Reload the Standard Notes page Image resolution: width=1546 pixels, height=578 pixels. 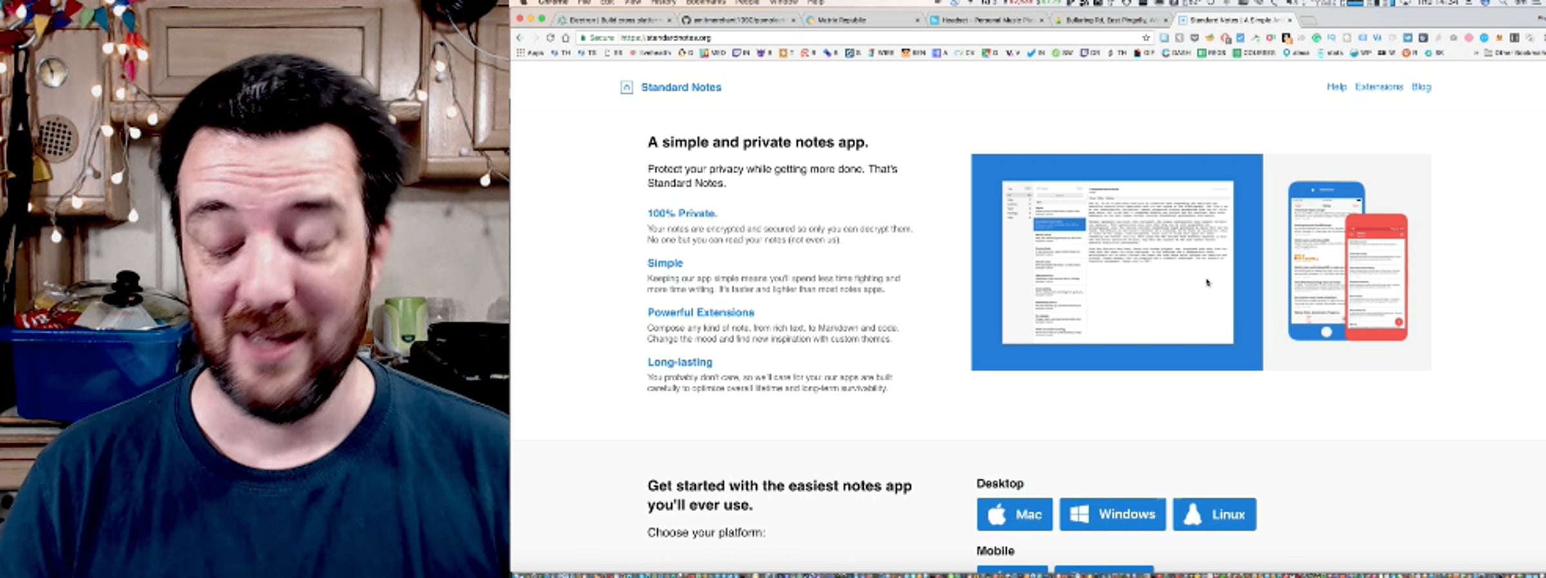coord(550,38)
